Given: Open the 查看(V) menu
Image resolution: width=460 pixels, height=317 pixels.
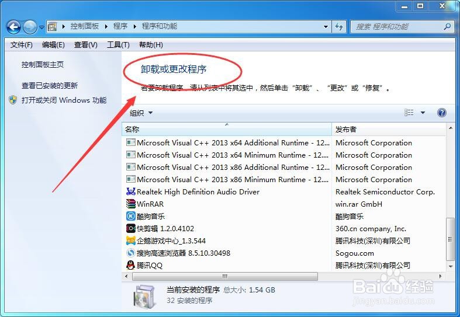Looking at the screenshot, I should point(86,45).
